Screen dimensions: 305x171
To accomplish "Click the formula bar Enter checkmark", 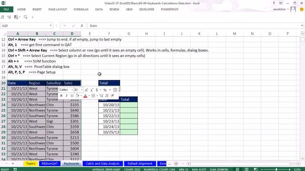I will point(73,26).
